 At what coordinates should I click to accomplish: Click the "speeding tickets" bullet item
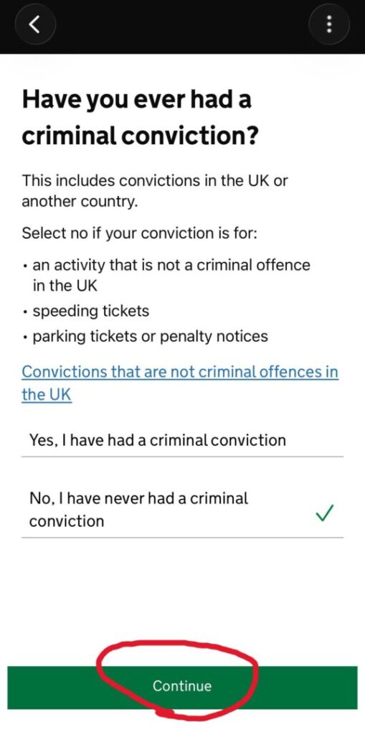point(90,311)
